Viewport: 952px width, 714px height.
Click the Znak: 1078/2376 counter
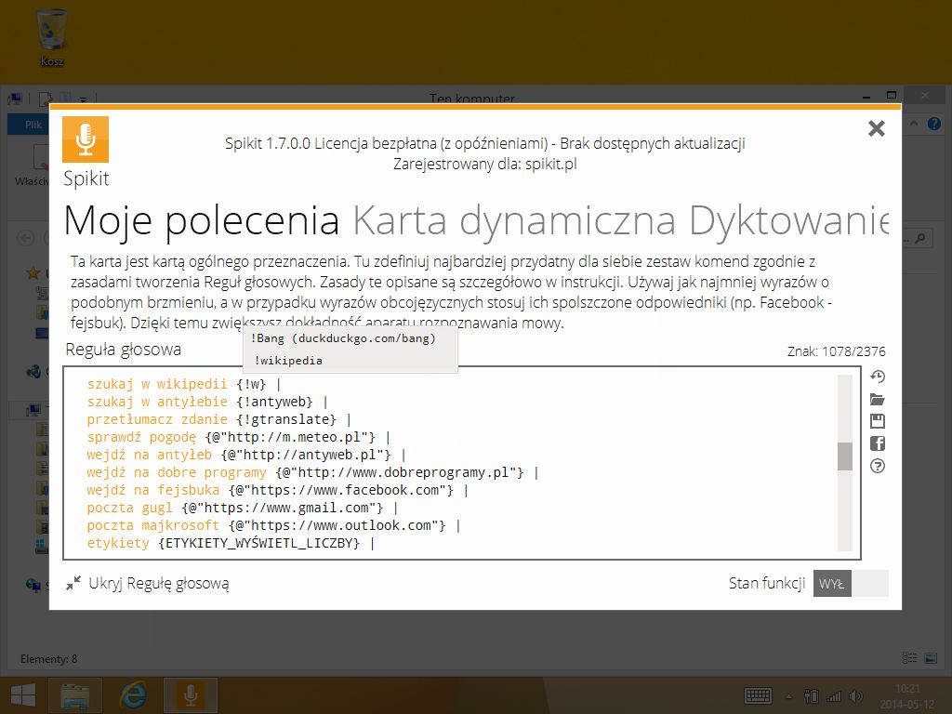(x=836, y=350)
